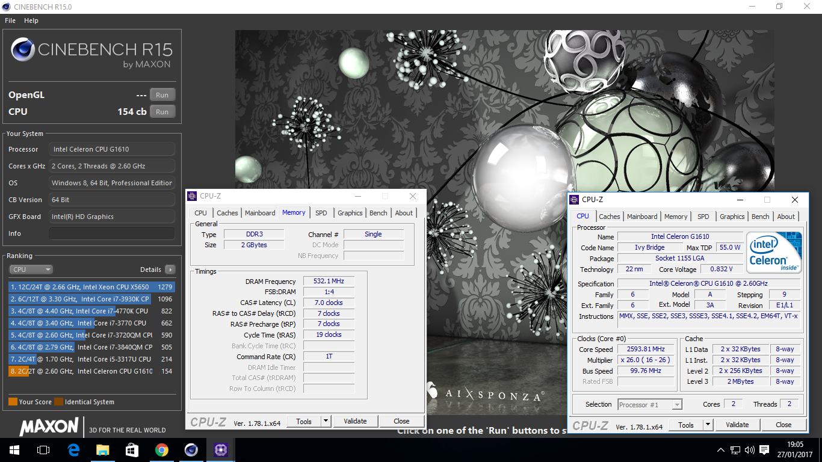Select the Core i7-4770K ranking row
Viewport: 822px width, 462px height.
[91, 311]
